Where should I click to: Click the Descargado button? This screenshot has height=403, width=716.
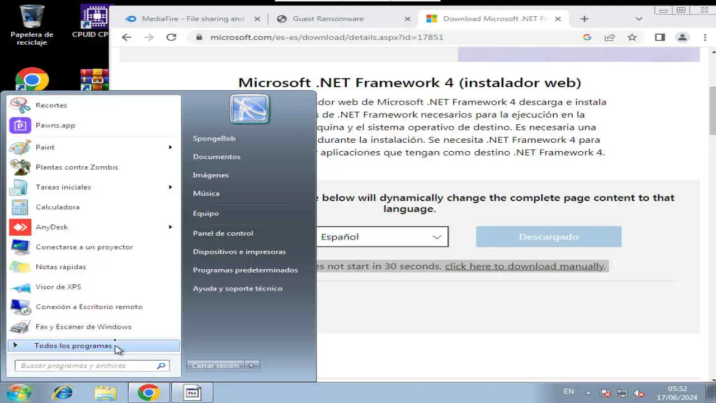point(549,237)
